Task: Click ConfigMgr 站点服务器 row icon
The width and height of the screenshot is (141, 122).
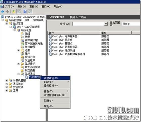Action: coord(50,47)
